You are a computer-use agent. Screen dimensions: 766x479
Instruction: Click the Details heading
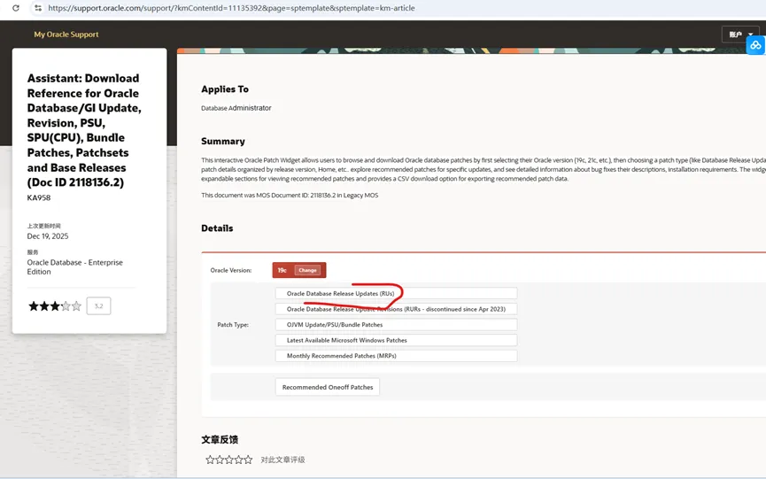217,228
